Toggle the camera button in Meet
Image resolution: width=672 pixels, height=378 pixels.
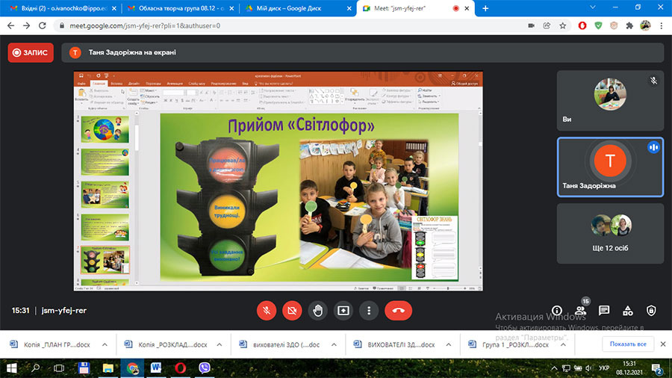tap(292, 310)
